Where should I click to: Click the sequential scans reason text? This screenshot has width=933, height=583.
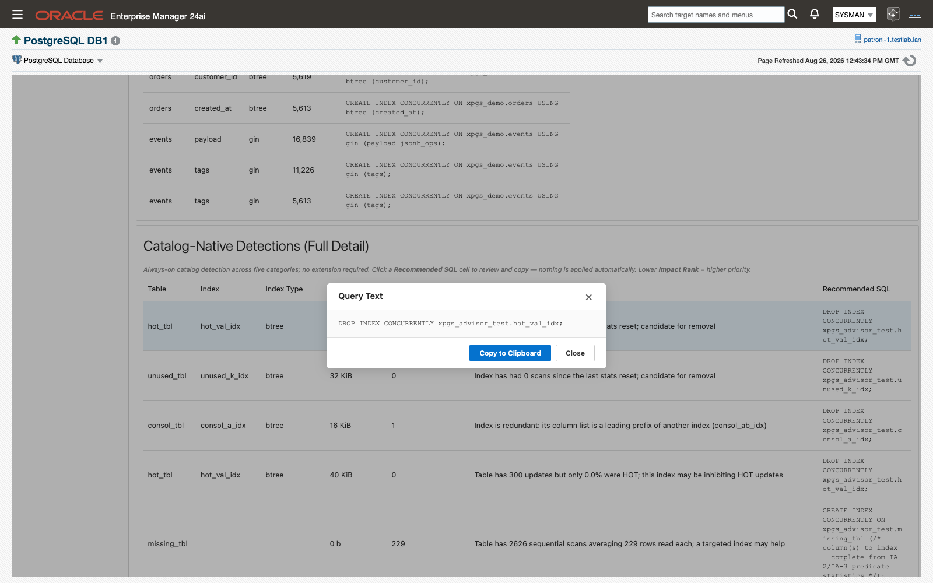click(x=630, y=544)
